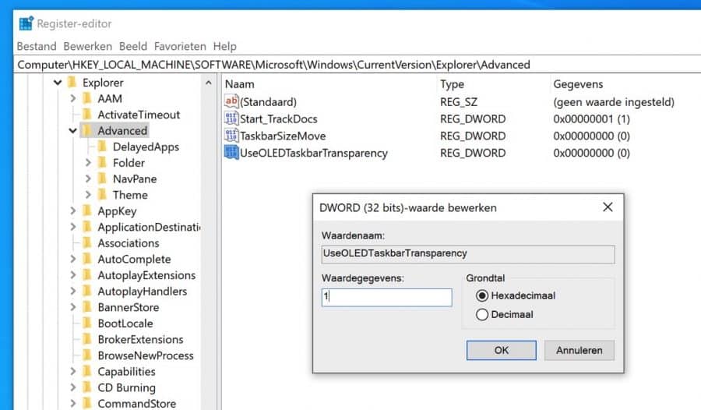Expand the Capabilities tree node
This screenshot has width=701, height=410.
(73, 372)
